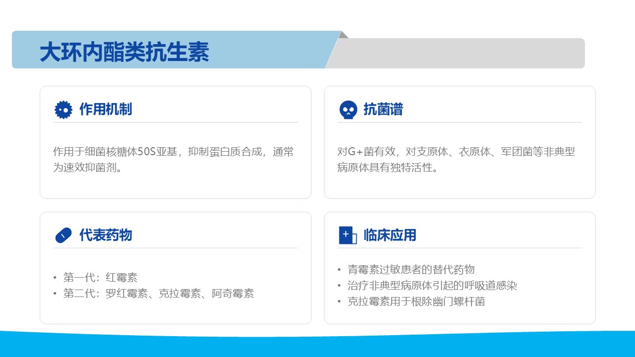Click the pill capsule icon for 代表药物
Screen dimensions: 635x357
click(x=63, y=235)
